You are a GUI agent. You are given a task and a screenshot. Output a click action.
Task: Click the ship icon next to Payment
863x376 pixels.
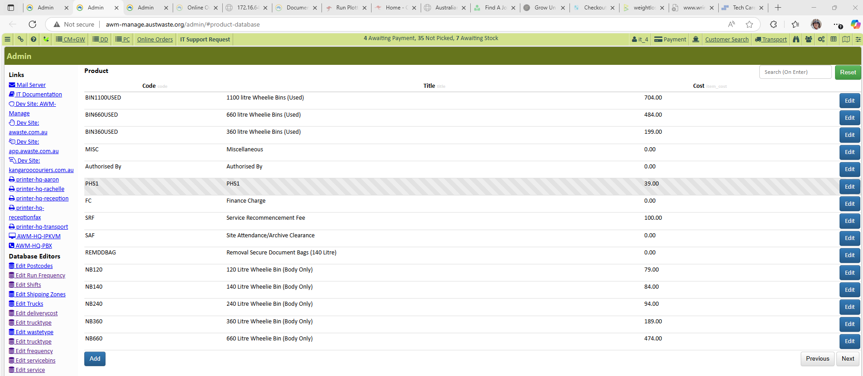click(696, 39)
